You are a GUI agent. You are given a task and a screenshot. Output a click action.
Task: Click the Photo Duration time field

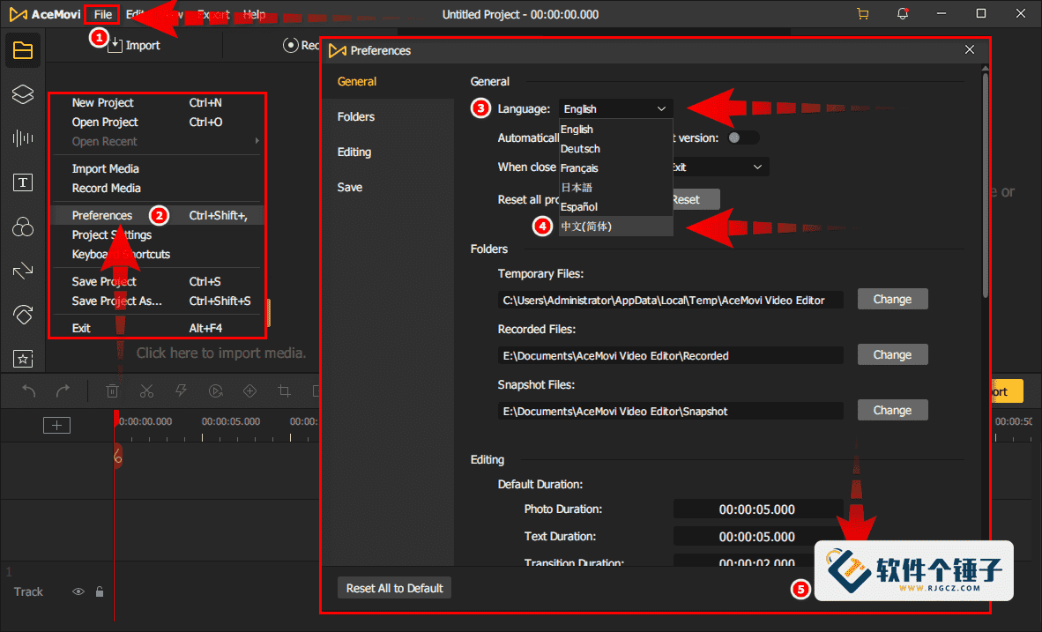tap(757, 509)
